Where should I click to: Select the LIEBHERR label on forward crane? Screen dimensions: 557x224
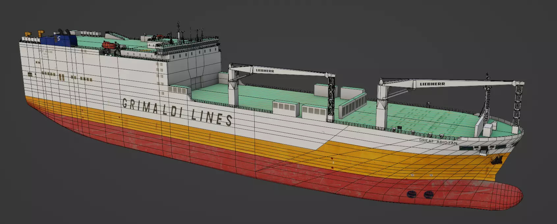[432, 84]
